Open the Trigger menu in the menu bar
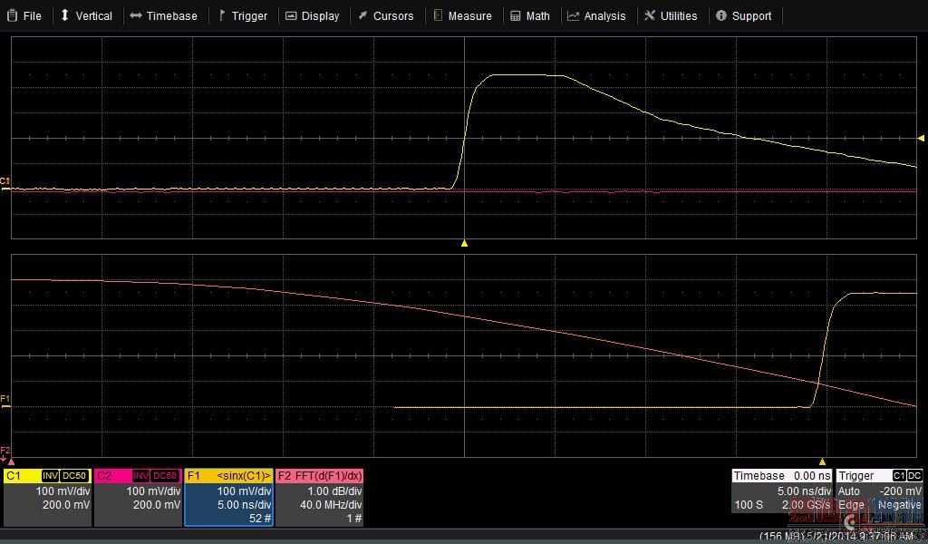This screenshot has height=544, width=928. pyautogui.click(x=243, y=16)
